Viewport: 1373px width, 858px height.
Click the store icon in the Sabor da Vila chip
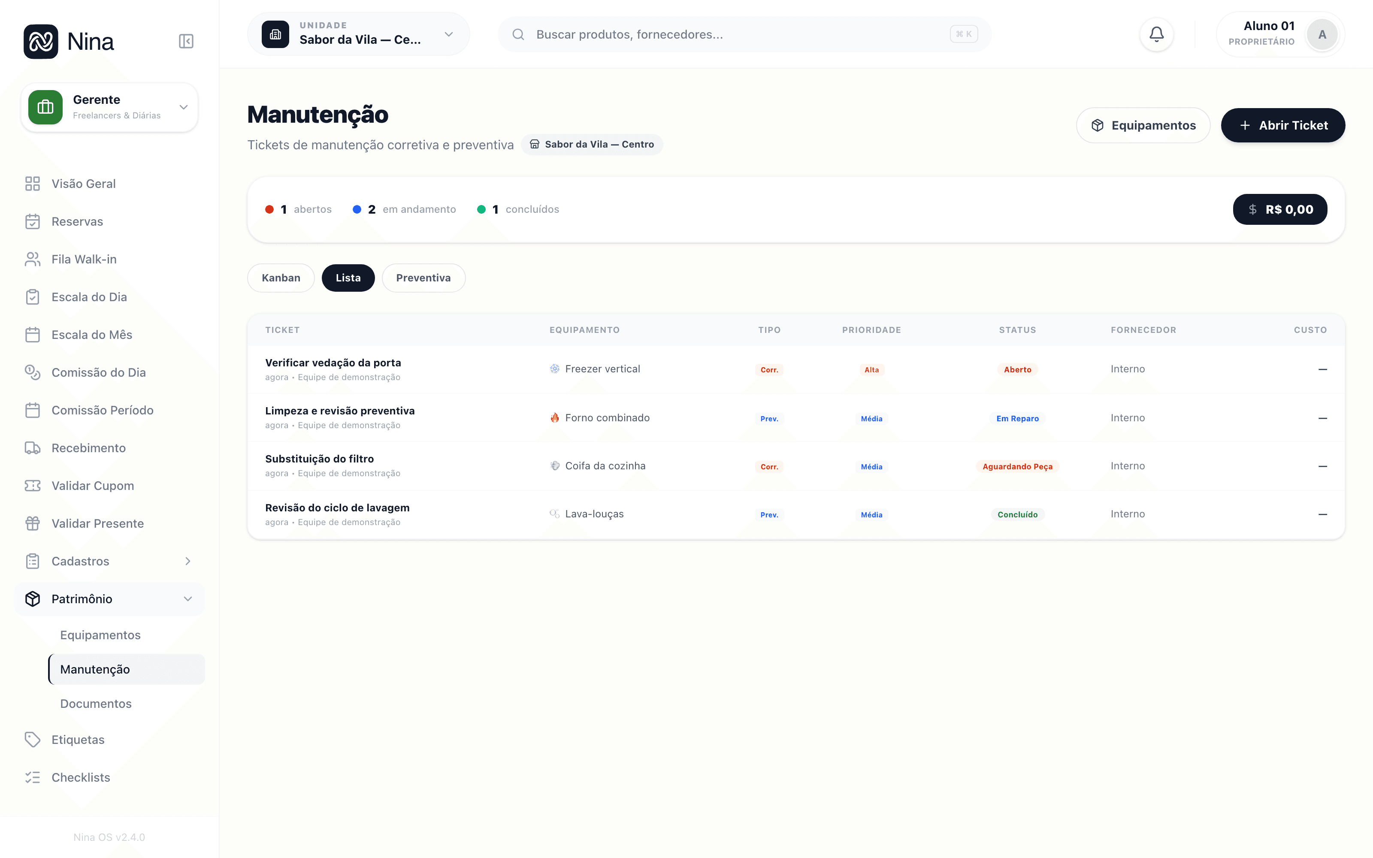click(x=535, y=144)
